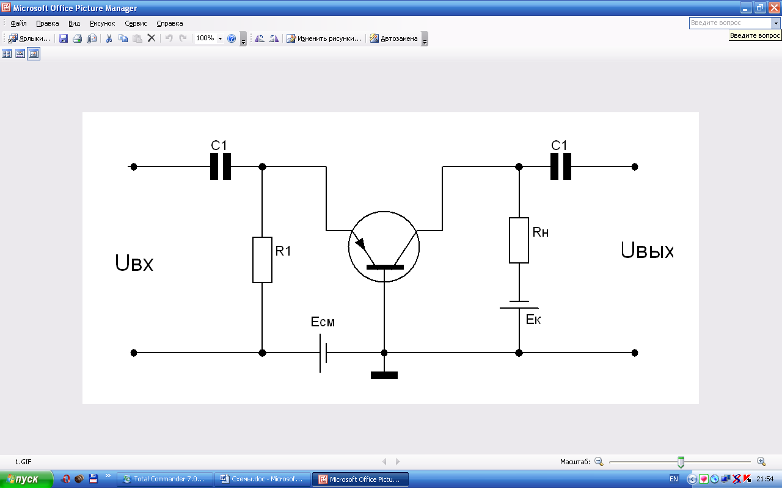Click the Изменить рисунки button
This screenshot has height=488, width=782.
[x=324, y=38]
